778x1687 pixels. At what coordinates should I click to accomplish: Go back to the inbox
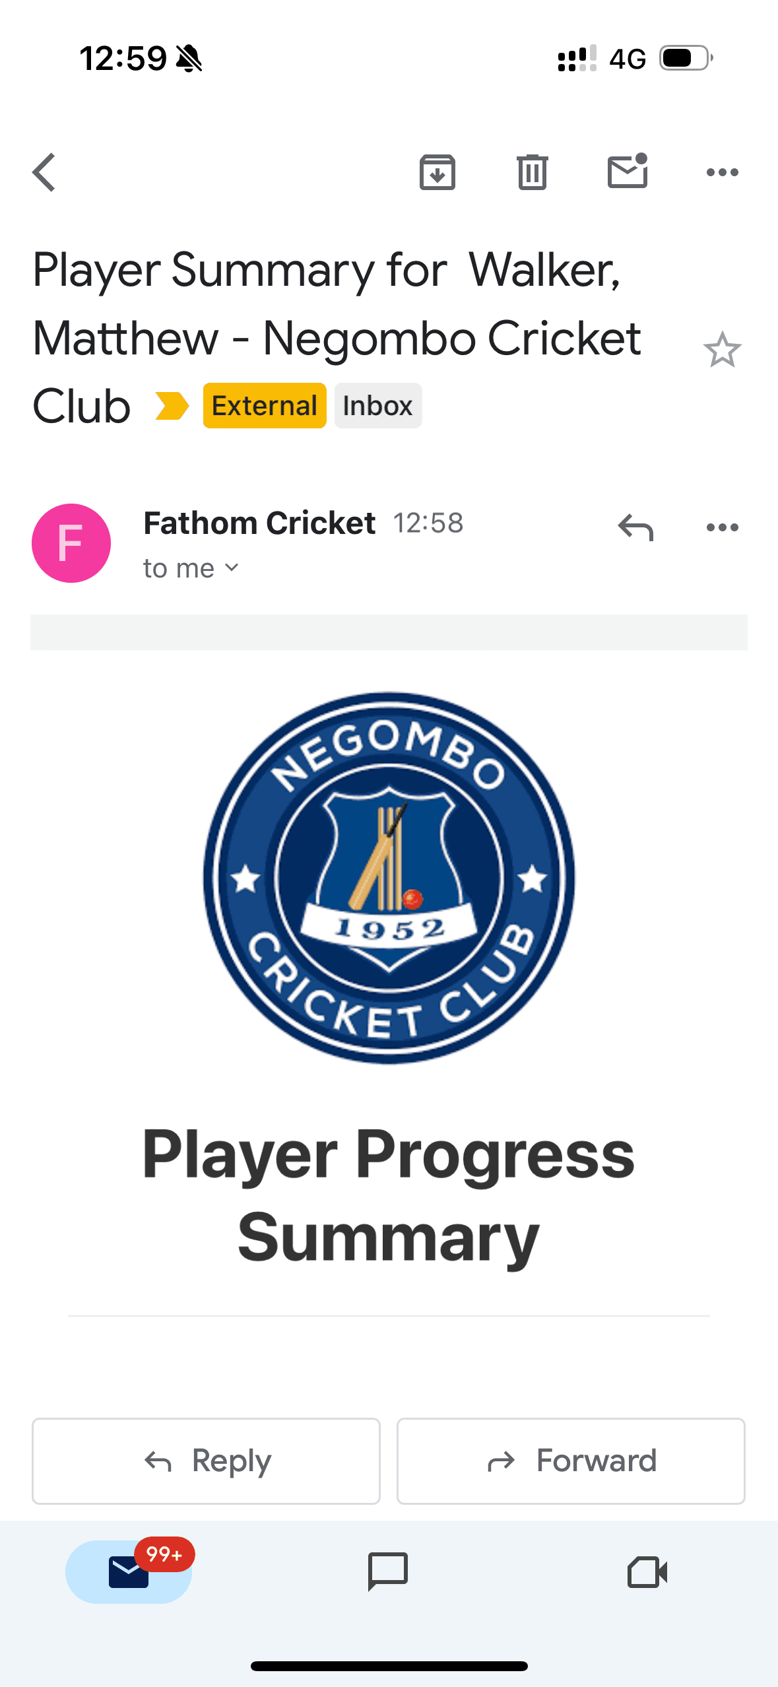coord(44,172)
